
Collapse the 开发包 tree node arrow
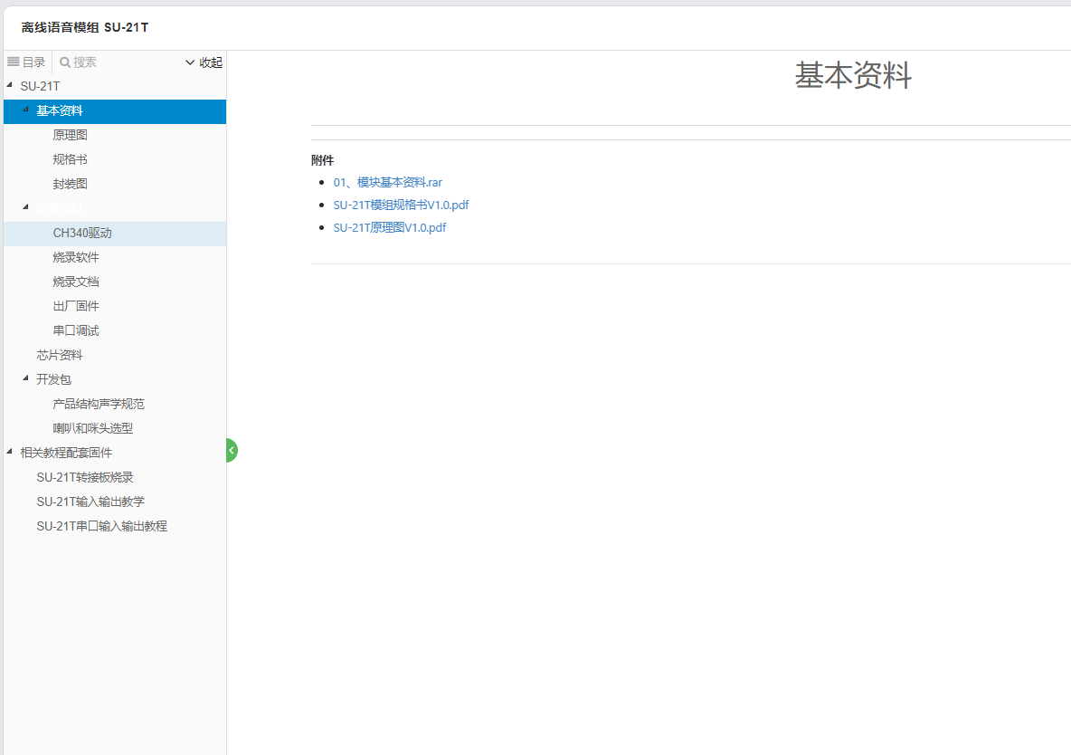(x=25, y=378)
